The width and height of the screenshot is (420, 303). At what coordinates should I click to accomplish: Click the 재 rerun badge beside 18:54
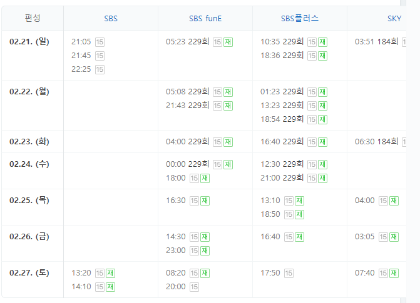[322, 119]
